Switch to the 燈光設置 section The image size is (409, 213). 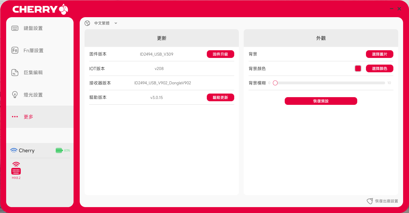coord(33,95)
